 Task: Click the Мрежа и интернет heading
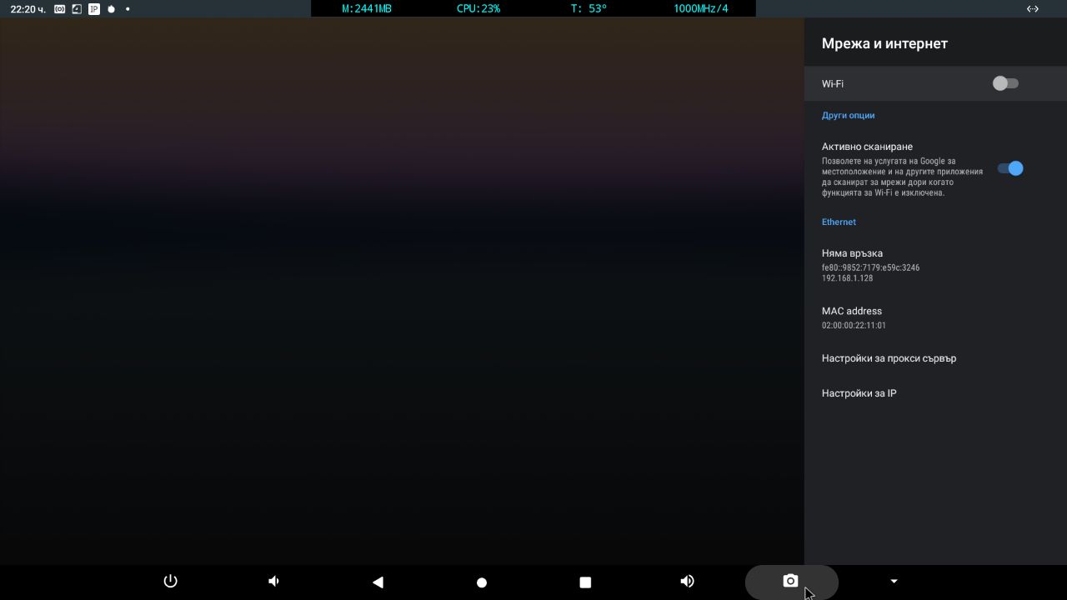coord(884,43)
